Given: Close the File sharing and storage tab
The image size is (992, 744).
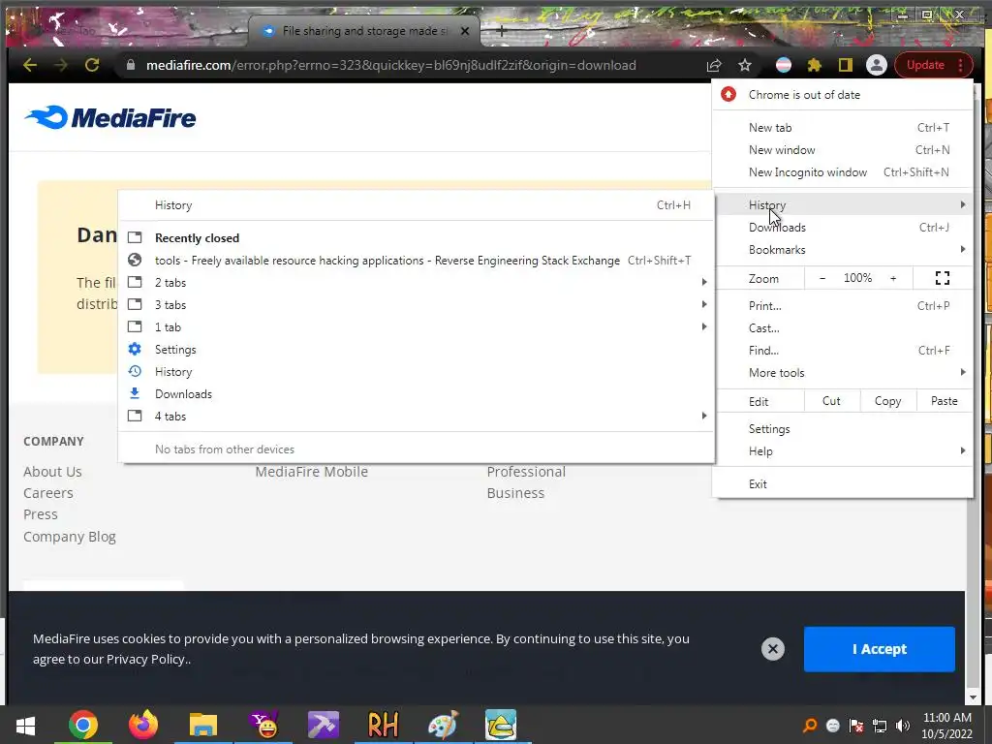Looking at the screenshot, I should (465, 30).
